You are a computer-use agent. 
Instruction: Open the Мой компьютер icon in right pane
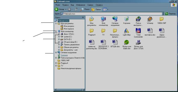click(x=103, y=19)
